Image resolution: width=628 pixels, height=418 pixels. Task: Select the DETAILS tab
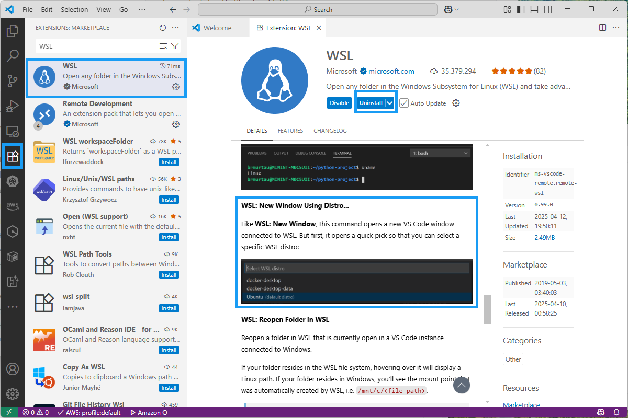[x=257, y=131]
